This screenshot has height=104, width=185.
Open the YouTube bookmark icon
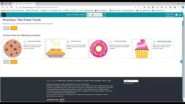click(x=137, y=11)
